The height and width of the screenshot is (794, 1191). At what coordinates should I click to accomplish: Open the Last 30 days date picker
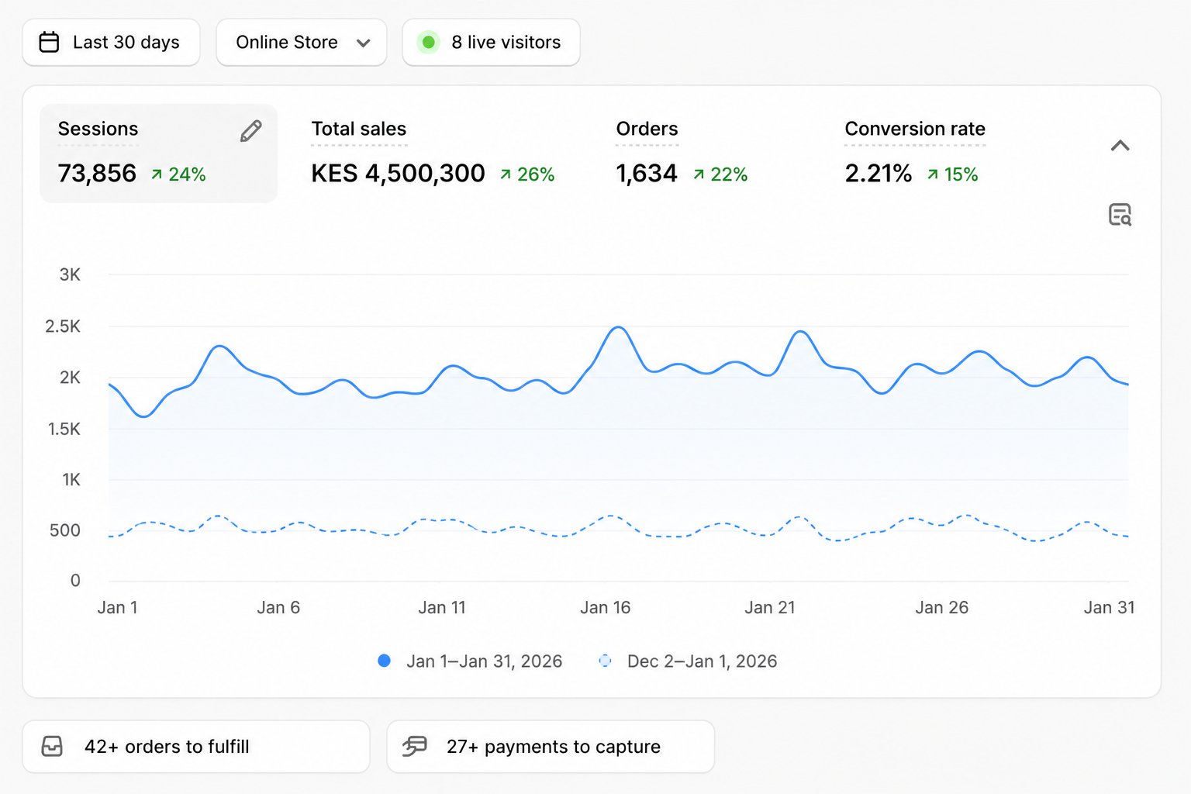111,42
